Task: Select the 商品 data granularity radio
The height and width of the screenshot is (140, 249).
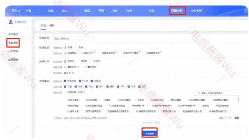Action: click(x=76, y=47)
